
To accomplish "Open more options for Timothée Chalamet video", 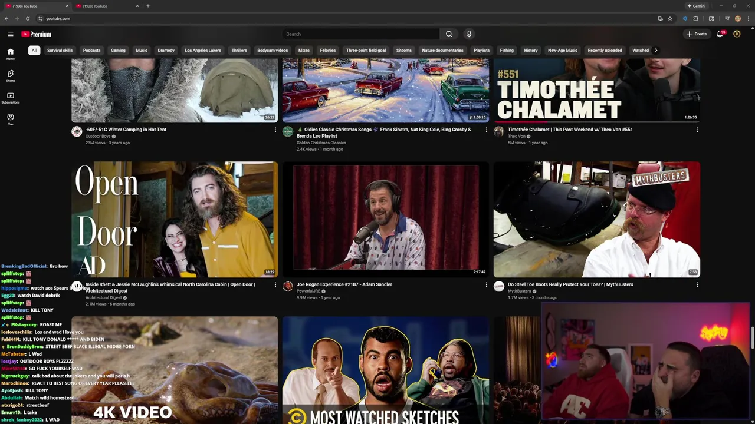I will (x=697, y=130).
